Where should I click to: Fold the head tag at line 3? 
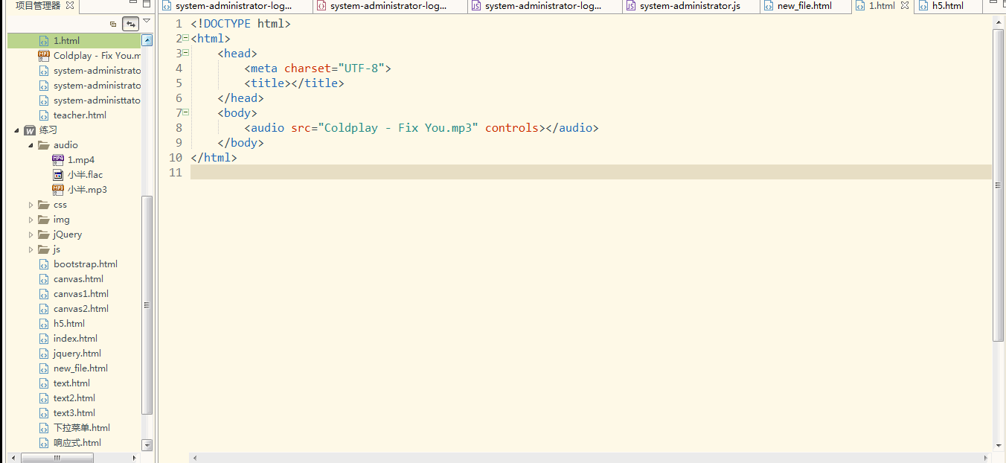[x=186, y=53]
